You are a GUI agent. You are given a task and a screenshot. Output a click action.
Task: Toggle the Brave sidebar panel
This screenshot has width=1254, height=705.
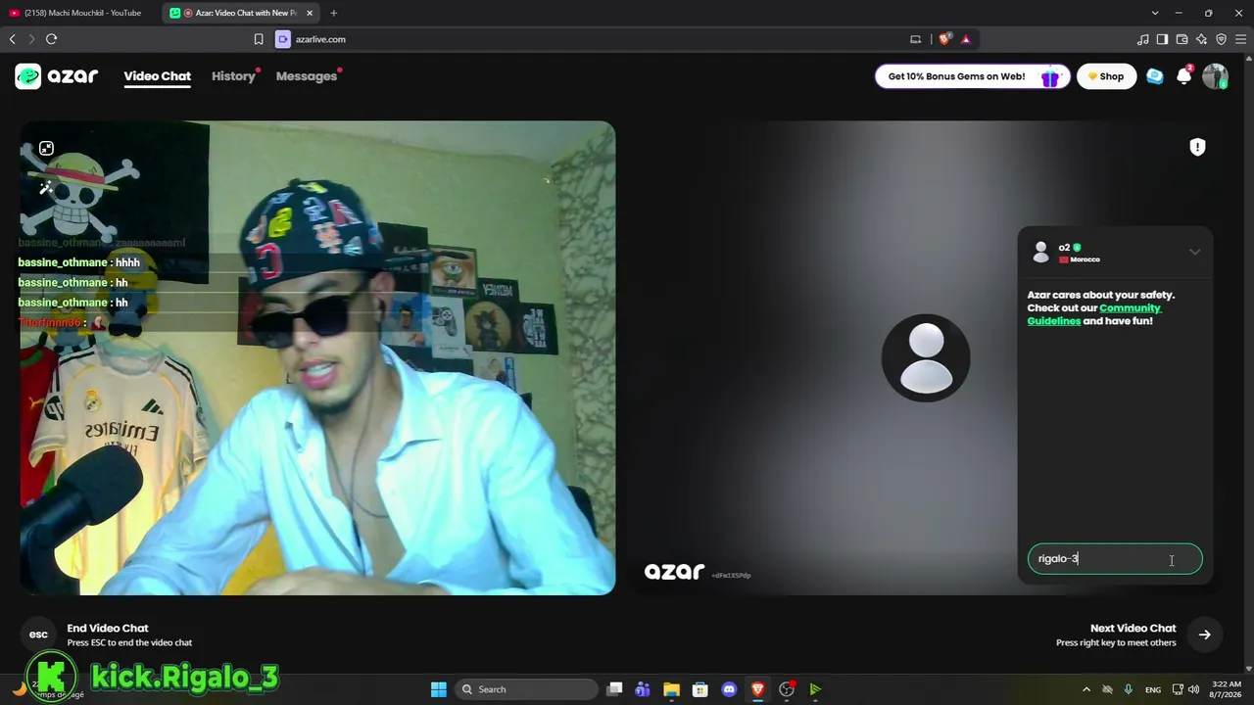[x=1162, y=39]
